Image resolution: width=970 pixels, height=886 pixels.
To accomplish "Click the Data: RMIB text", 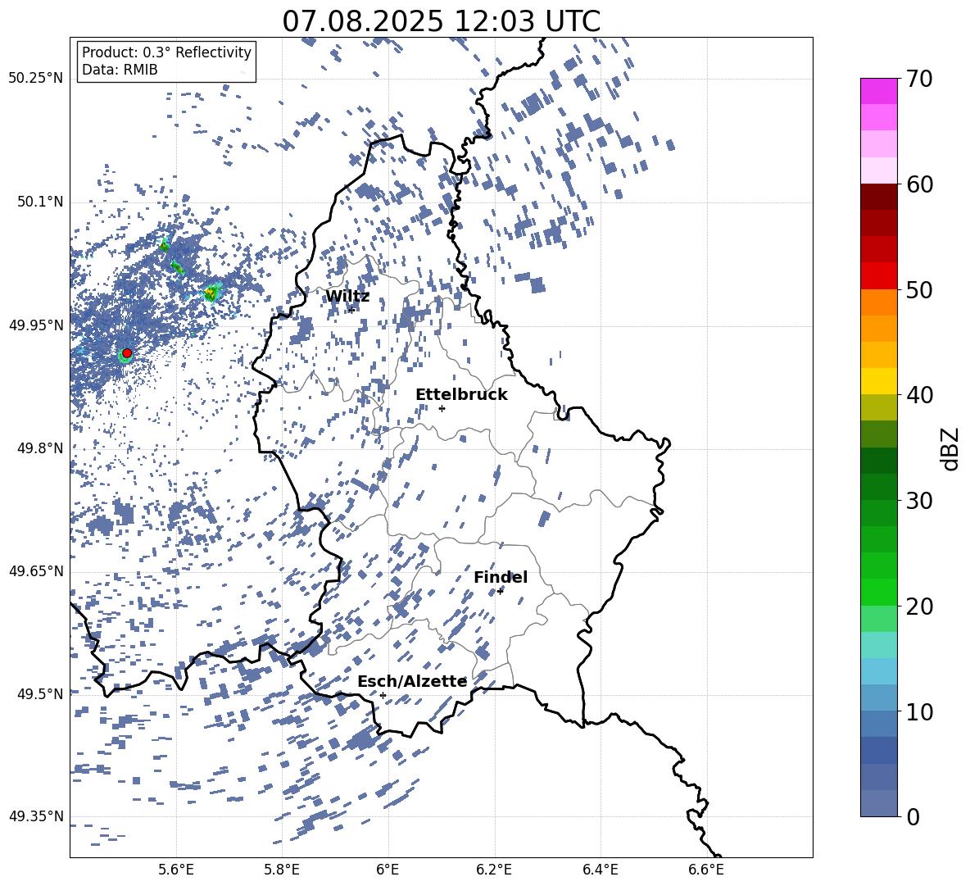I will (x=120, y=70).
